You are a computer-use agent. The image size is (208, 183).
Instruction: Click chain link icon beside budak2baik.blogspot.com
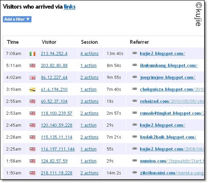135,137
